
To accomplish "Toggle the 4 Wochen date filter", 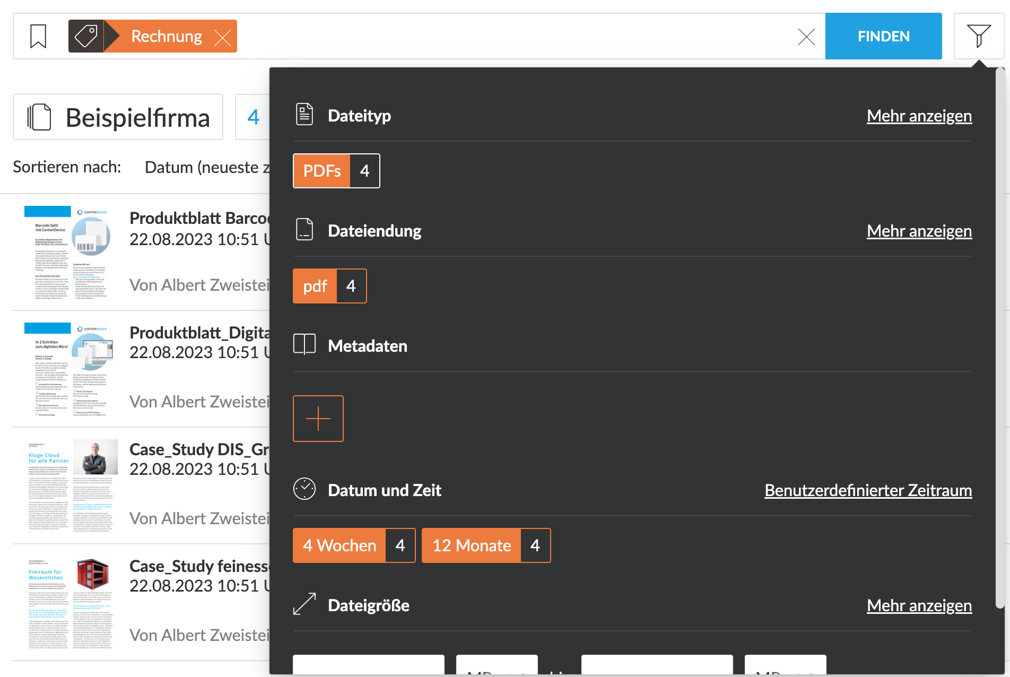I will tap(354, 545).
